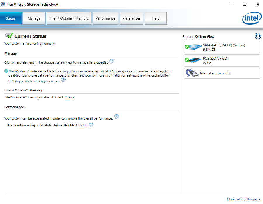Image resolution: width=263 pixels, height=204 pixels.
Task: Open the Help tab
Action: pyautogui.click(x=156, y=18)
